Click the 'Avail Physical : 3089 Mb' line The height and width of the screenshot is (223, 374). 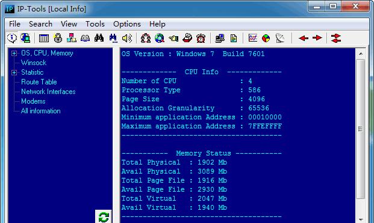174,171
